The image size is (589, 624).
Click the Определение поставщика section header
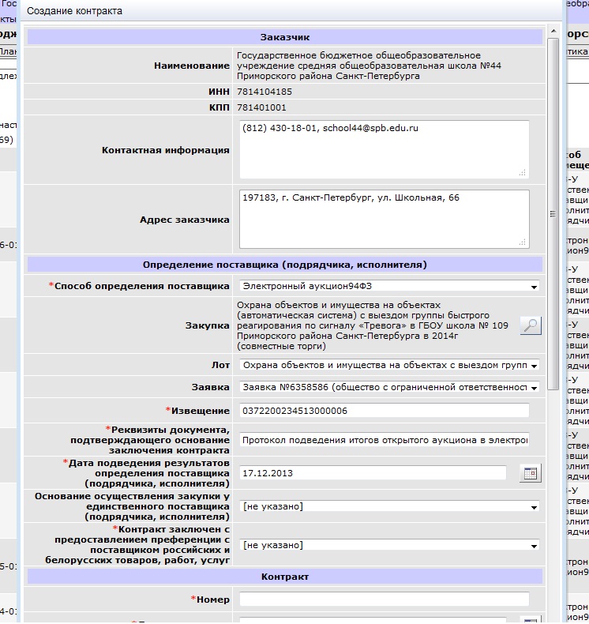285,265
